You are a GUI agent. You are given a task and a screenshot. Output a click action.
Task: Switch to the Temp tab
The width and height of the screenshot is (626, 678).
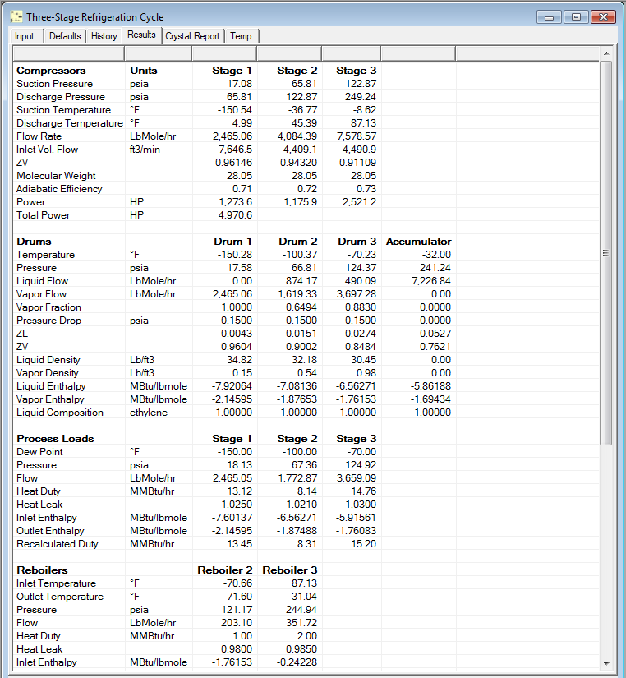pos(241,36)
